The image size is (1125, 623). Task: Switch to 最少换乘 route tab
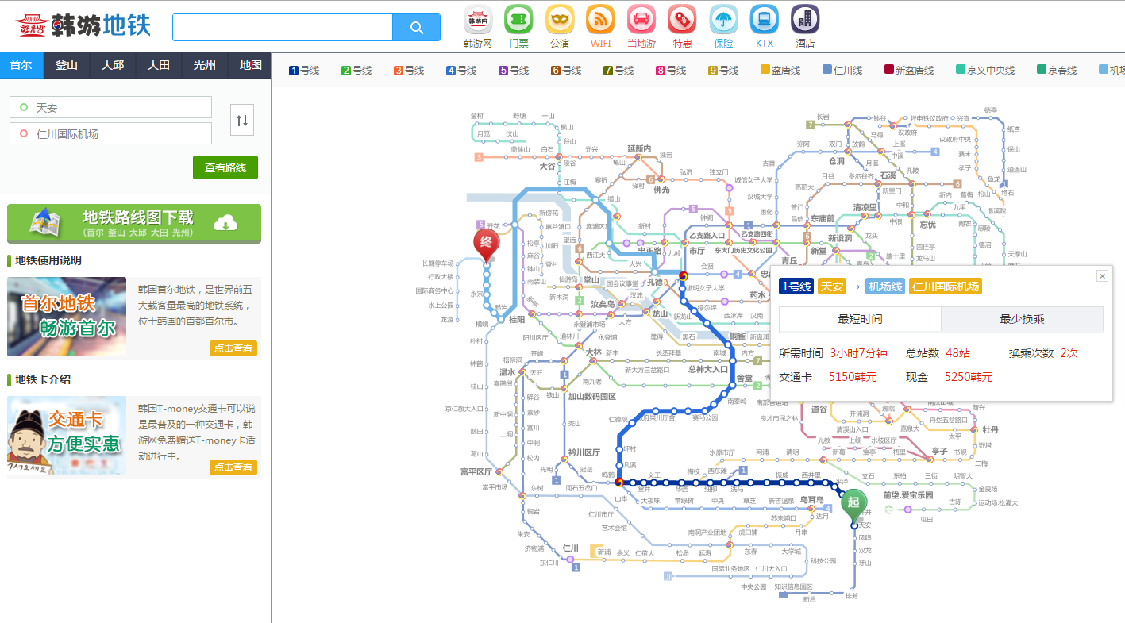(x=1022, y=319)
